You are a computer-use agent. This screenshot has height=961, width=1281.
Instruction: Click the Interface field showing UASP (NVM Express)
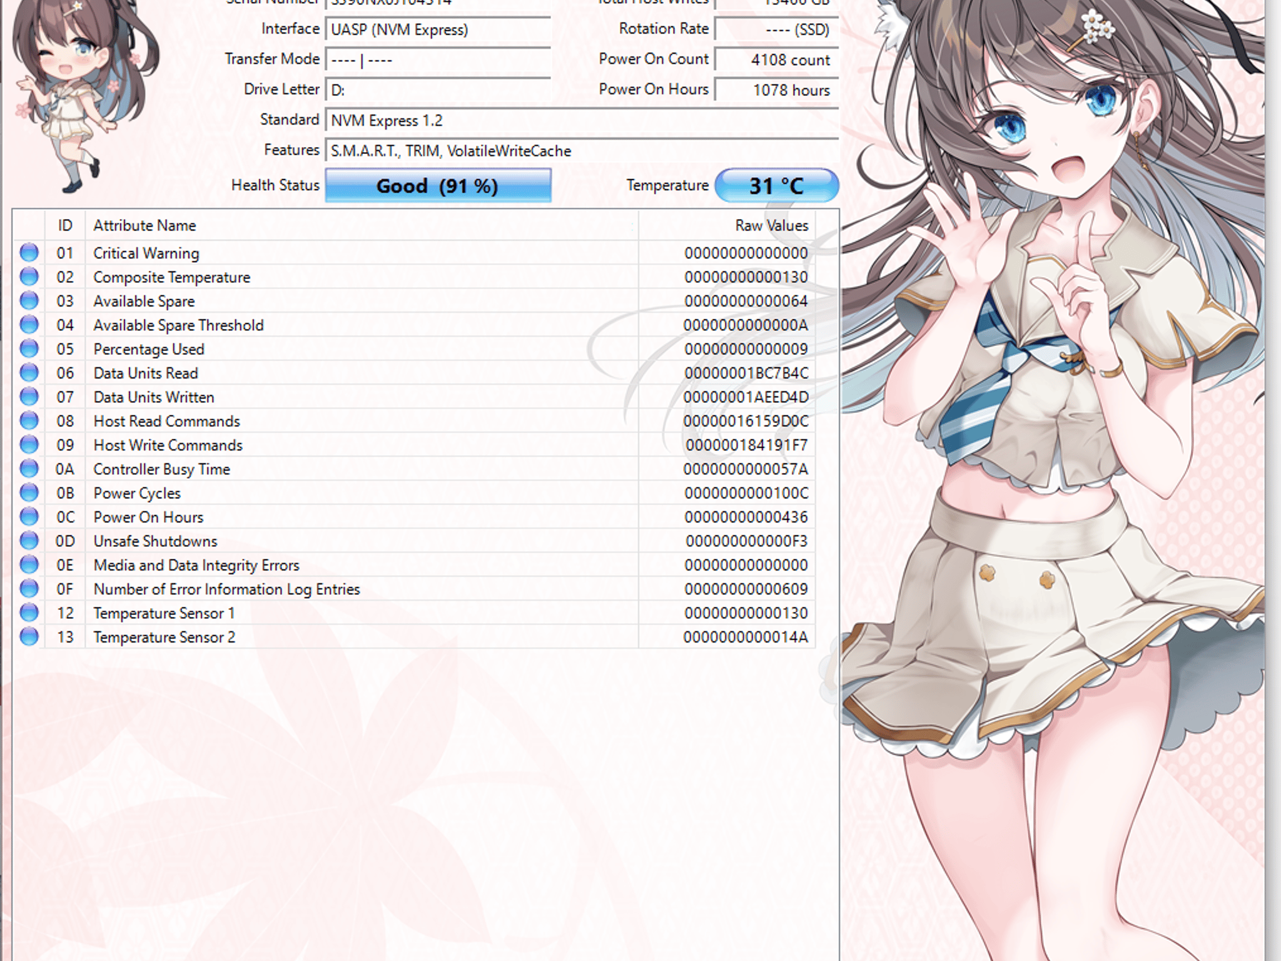coord(438,29)
